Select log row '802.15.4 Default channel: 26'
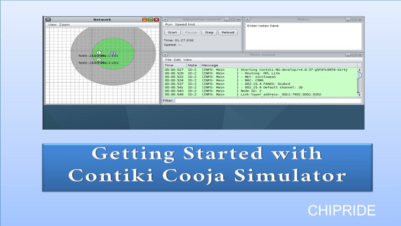Image resolution: width=401 pixels, height=226 pixels. pos(260,87)
